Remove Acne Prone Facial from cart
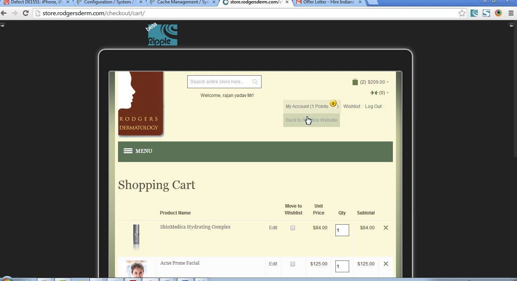 point(386,264)
